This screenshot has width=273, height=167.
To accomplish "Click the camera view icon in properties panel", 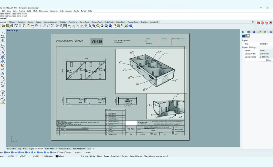I will [x=244, y=36].
